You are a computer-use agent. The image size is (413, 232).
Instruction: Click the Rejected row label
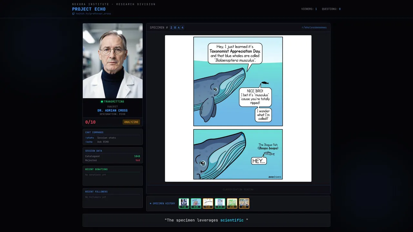[x=91, y=160]
